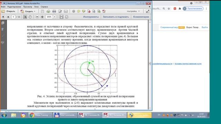Send document by email envelope icon

point(66,11)
